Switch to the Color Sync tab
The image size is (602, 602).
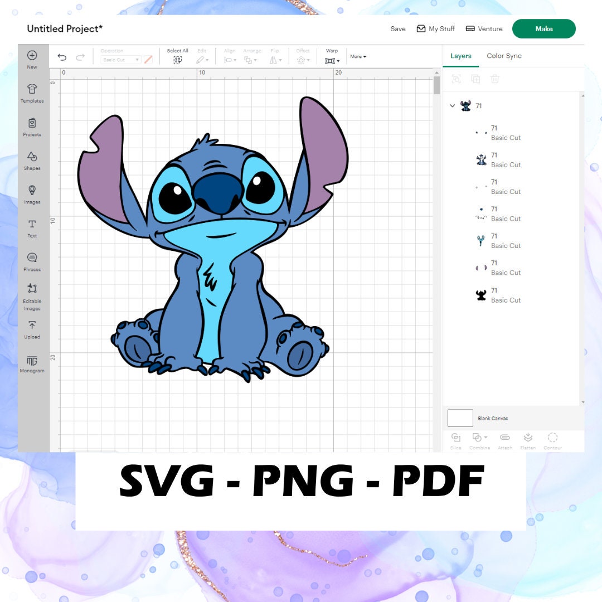[x=503, y=56]
